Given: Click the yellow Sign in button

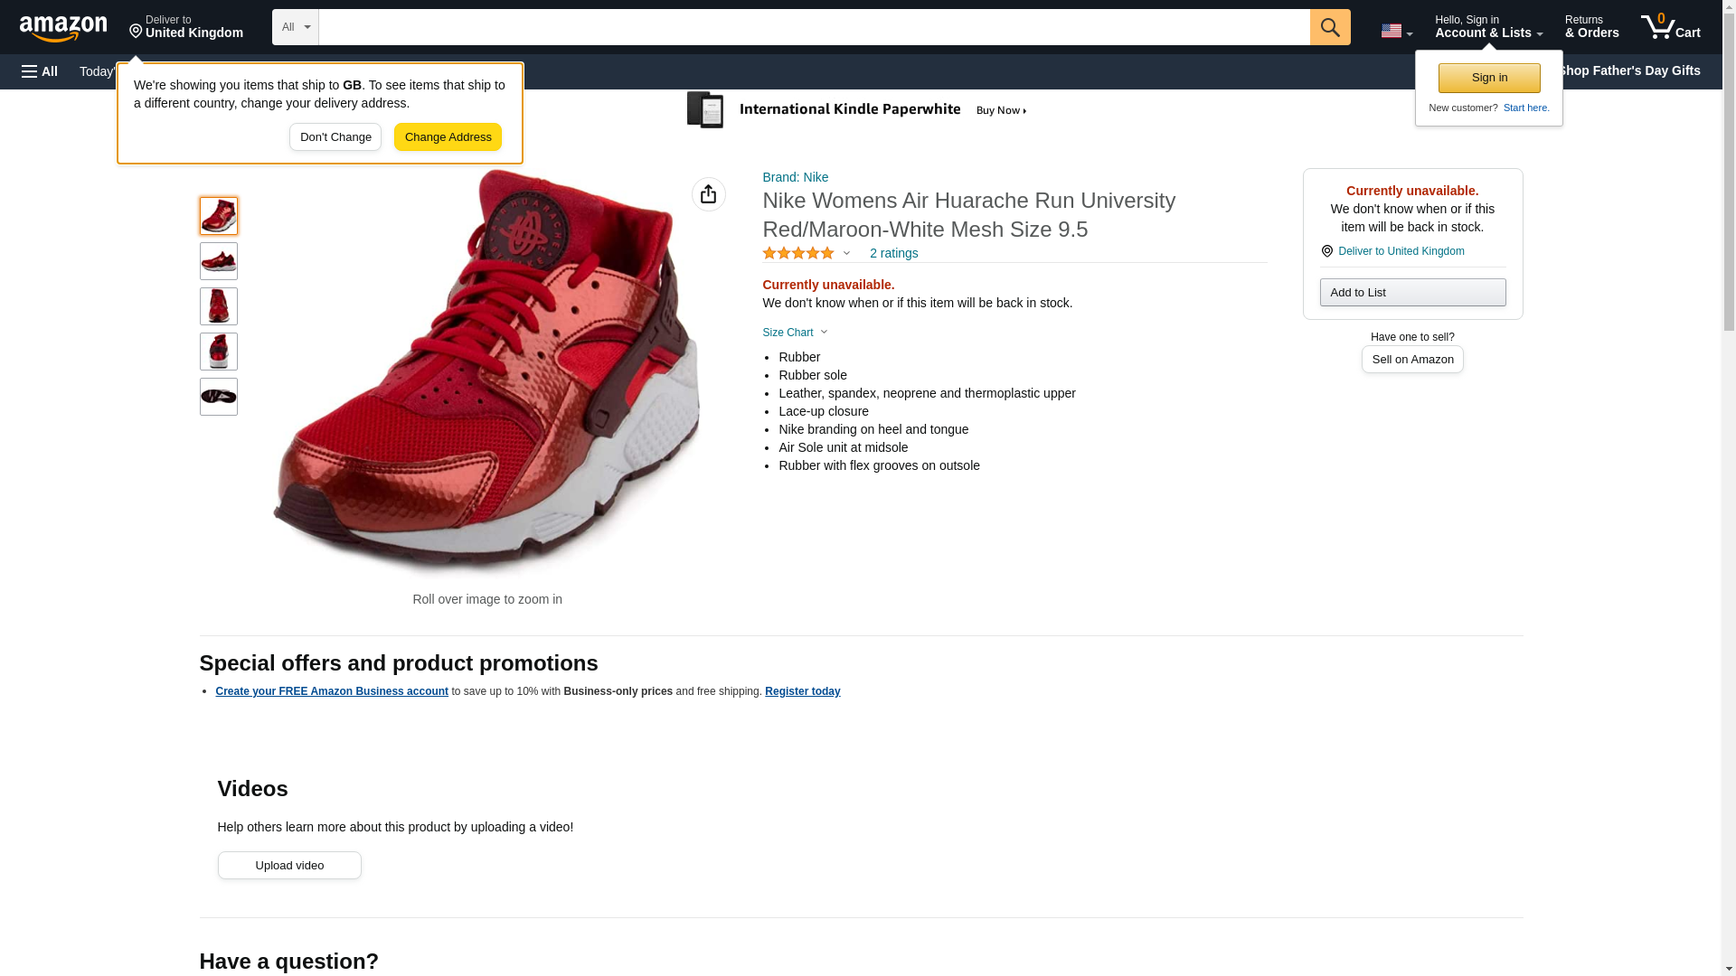Looking at the screenshot, I should click(x=1488, y=78).
